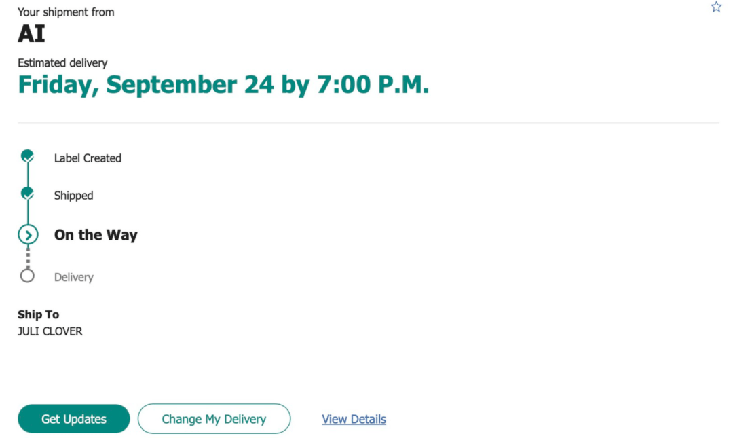Image resolution: width=733 pixels, height=438 pixels.
Task: Click the shipper name "AI"
Action: [31, 33]
